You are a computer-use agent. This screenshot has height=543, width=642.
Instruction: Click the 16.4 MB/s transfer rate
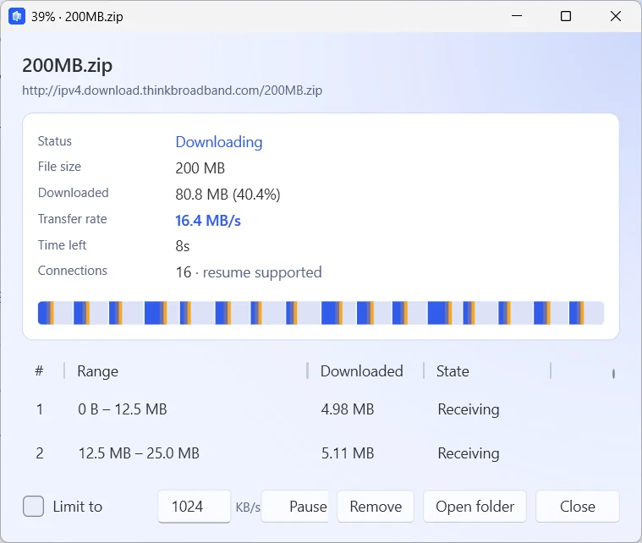pyautogui.click(x=208, y=220)
